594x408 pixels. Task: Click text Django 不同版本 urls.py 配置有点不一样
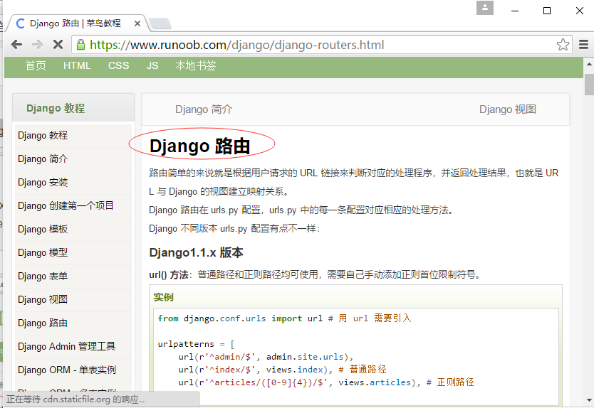tap(234, 229)
